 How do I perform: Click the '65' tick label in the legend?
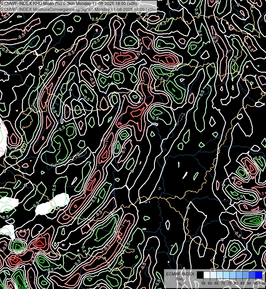216,283
